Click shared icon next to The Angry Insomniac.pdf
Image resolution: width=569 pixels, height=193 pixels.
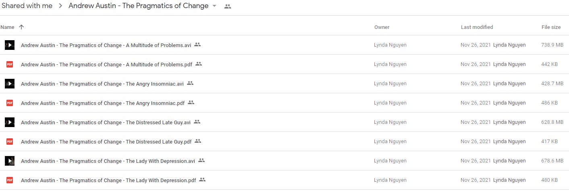[x=191, y=103]
